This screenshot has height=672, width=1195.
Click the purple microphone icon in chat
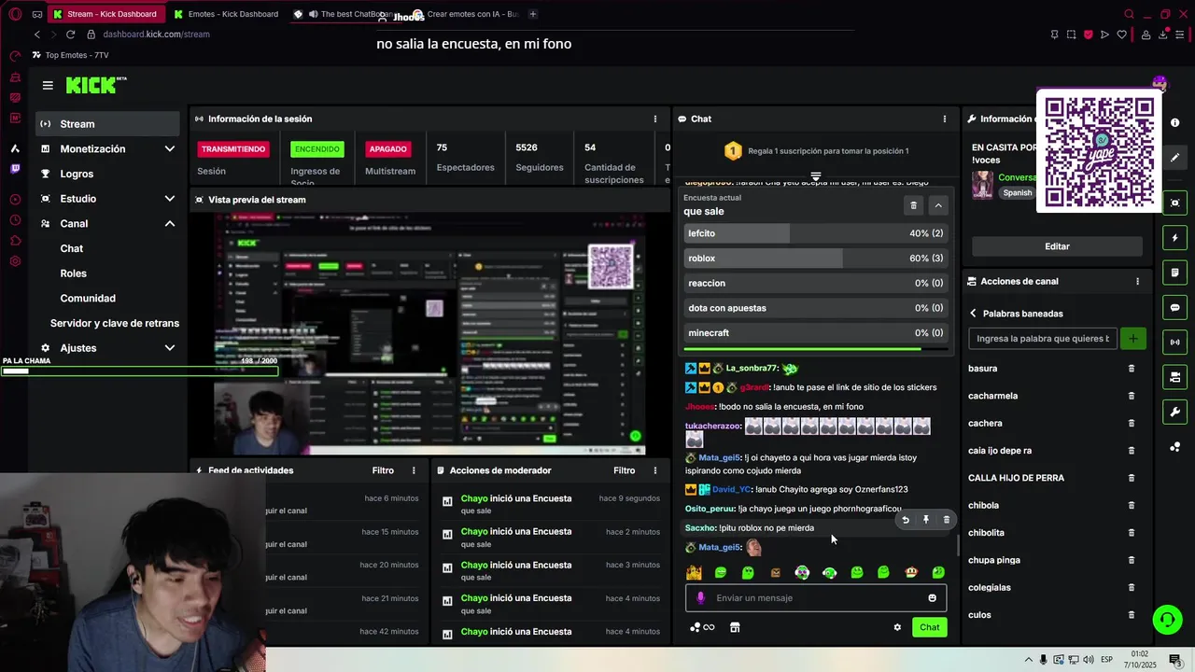(701, 598)
